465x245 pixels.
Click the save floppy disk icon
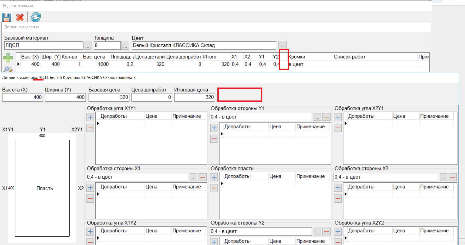(x=6, y=17)
